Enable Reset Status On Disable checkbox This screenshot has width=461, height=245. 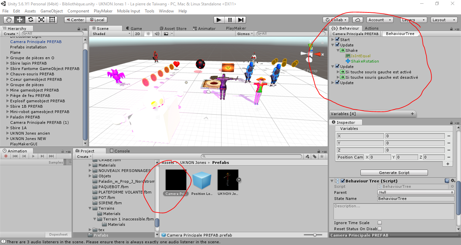(x=380, y=229)
